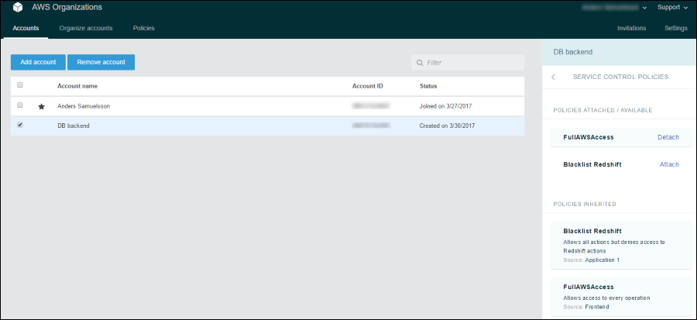Click the Add account button

click(38, 62)
